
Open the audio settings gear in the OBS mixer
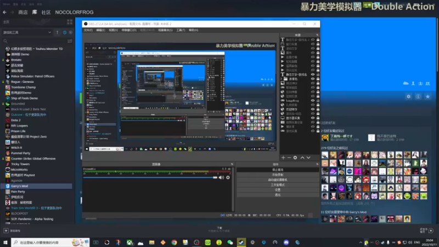tap(228, 177)
